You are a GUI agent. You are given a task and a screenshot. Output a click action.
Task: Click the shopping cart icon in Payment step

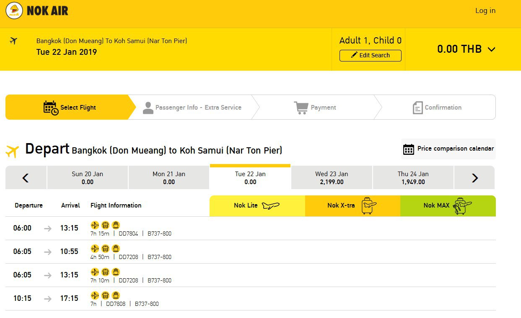[301, 108]
